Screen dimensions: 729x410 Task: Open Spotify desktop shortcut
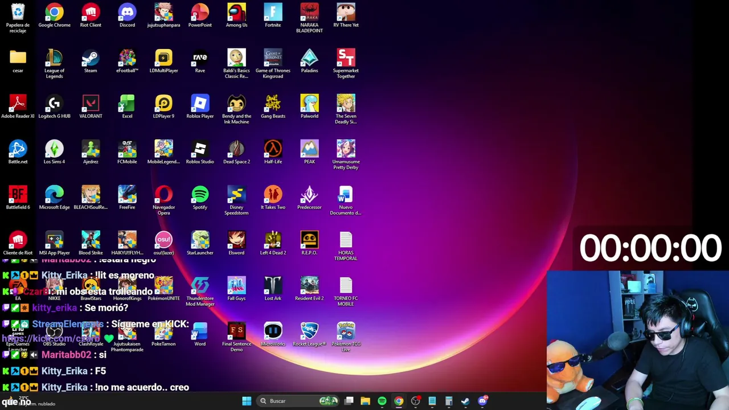200,198
